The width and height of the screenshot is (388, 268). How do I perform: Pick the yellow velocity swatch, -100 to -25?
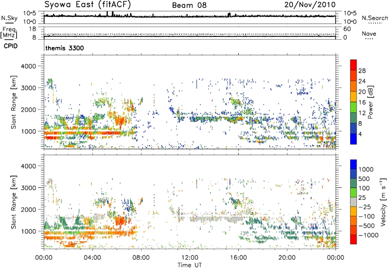tap(354, 211)
